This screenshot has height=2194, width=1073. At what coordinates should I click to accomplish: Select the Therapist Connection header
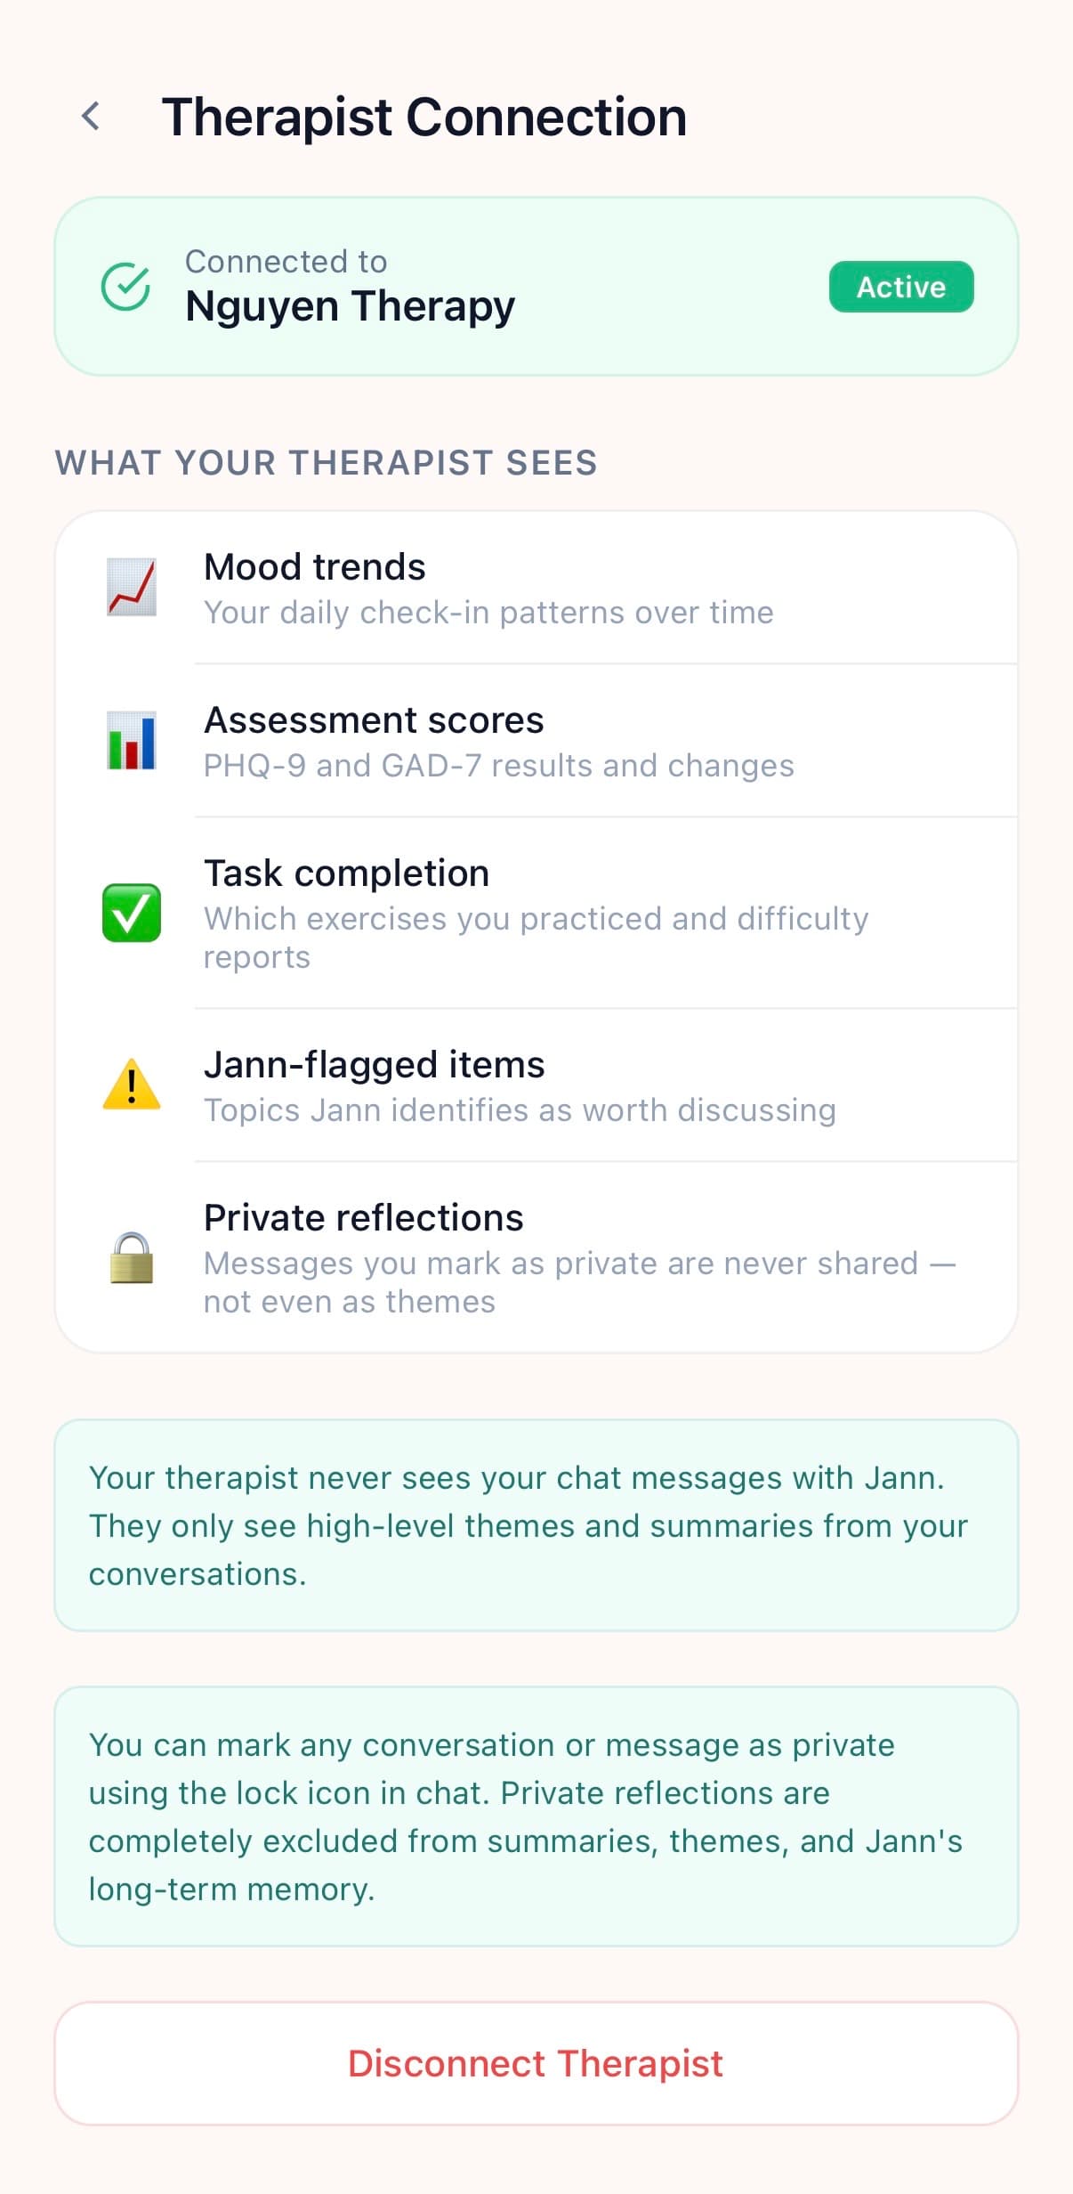[x=424, y=116]
